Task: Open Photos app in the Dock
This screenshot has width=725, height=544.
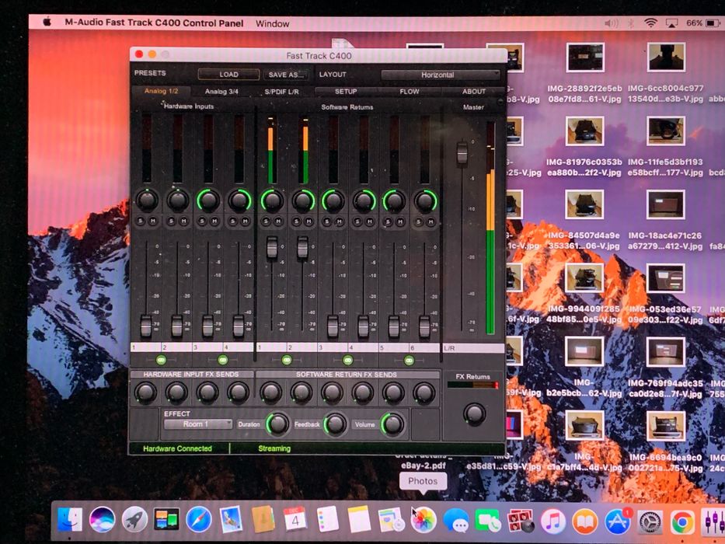Action: [x=423, y=521]
